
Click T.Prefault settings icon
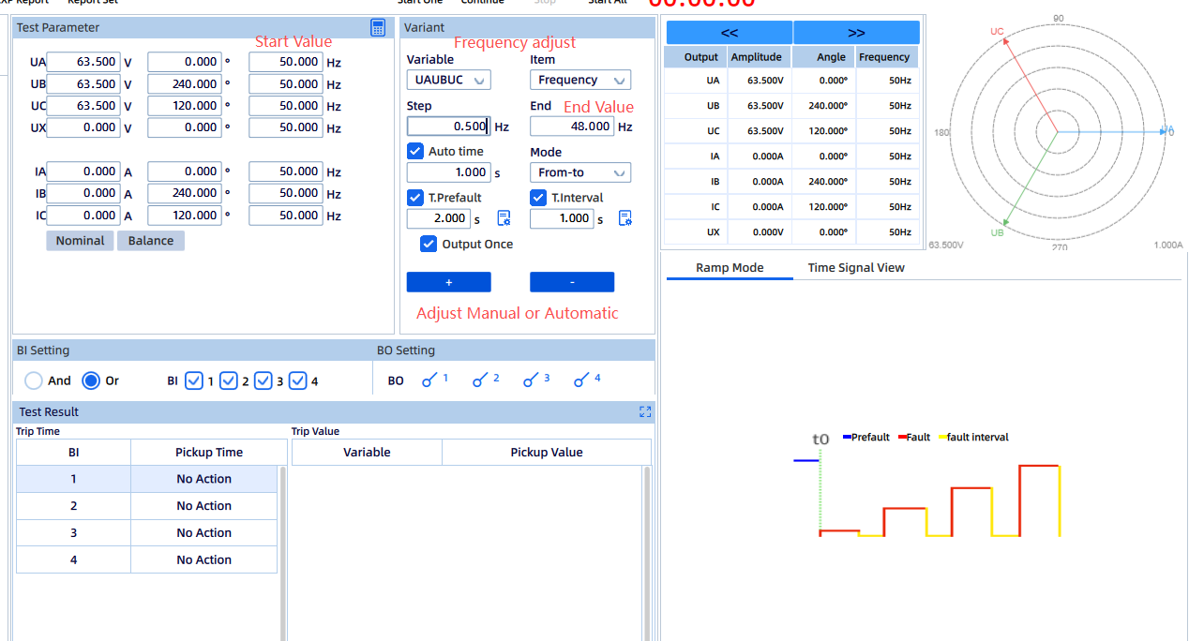coord(504,218)
